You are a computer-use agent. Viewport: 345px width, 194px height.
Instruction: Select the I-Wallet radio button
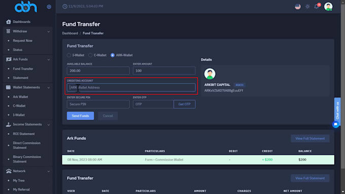(69, 55)
